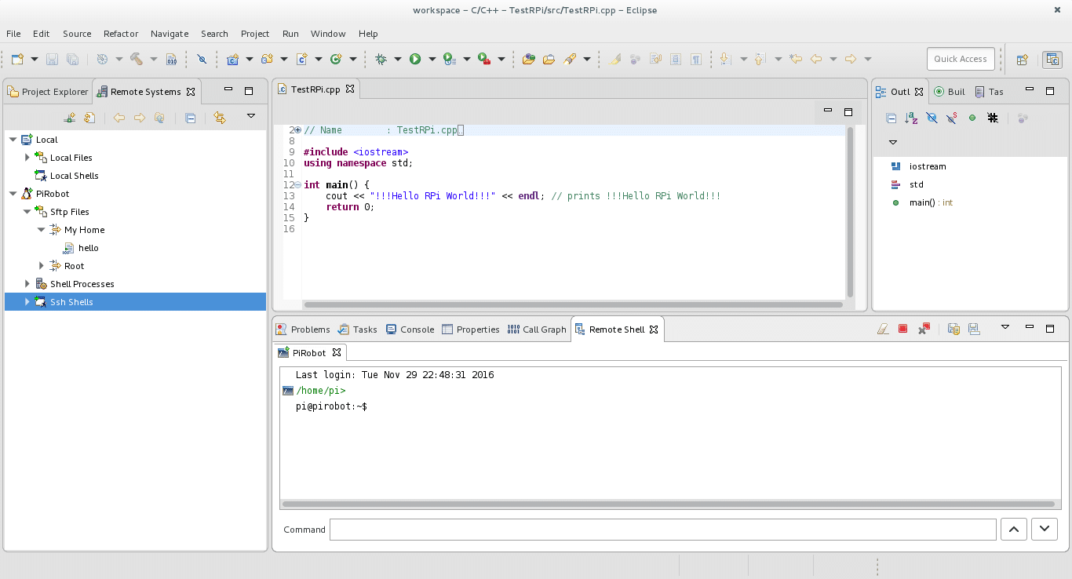Viewport: 1072px width, 579px height.
Task: Click the Open Perspective icon
Action: (x=1023, y=59)
